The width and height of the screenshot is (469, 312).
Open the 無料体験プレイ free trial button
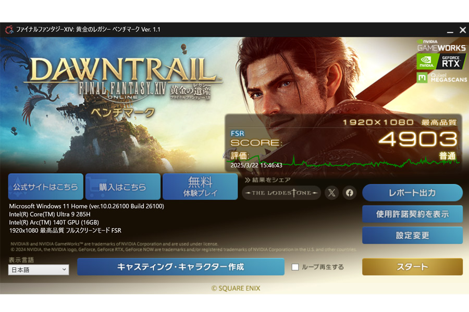[x=200, y=187]
